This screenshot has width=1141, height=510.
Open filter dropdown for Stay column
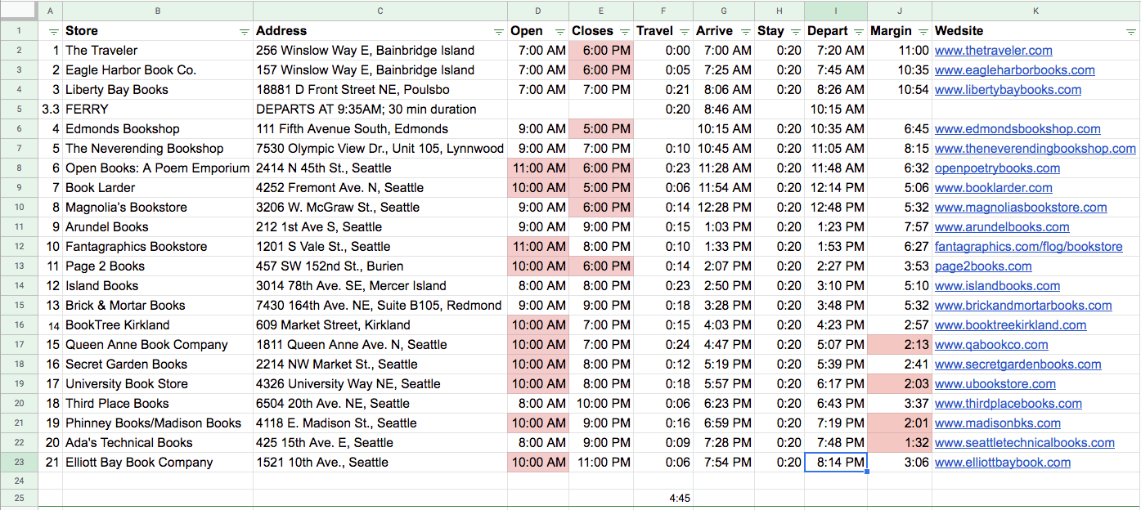[x=795, y=31]
